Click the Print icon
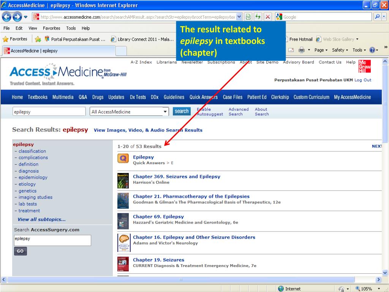This screenshot has width=389, height=292. 301,50
